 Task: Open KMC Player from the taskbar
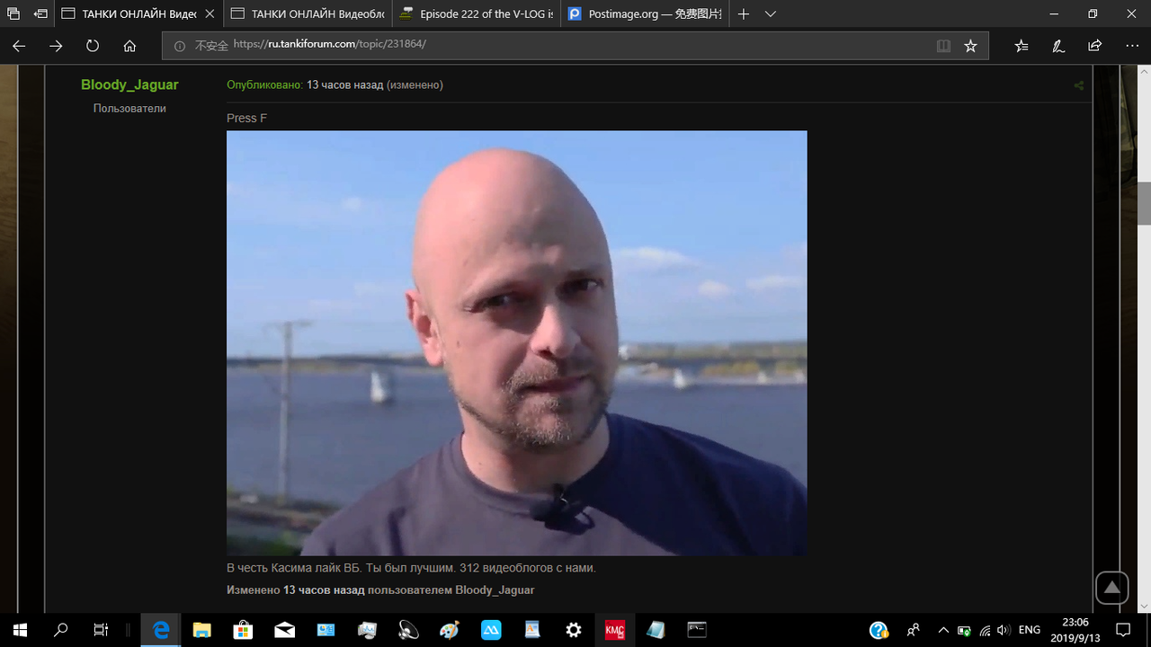pyautogui.click(x=615, y=630)
